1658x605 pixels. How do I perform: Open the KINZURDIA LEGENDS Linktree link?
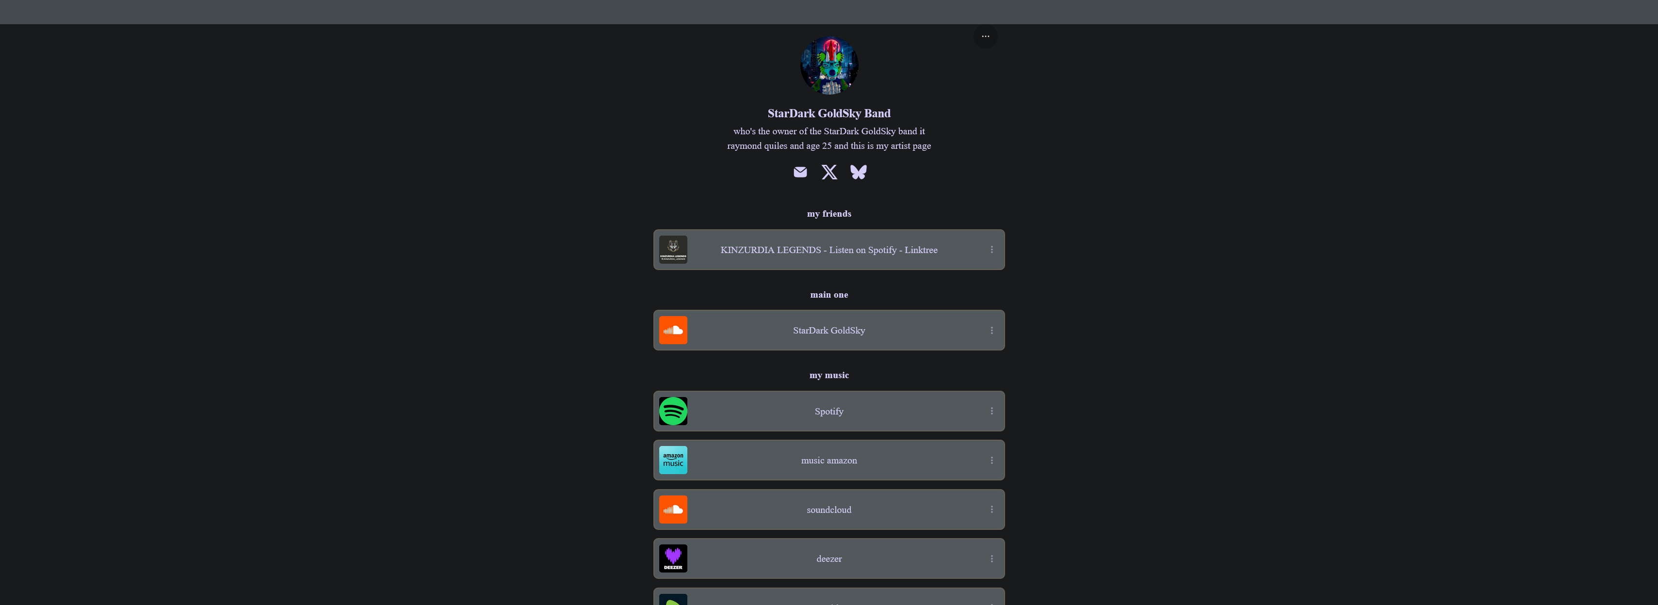tap(829, 250)
